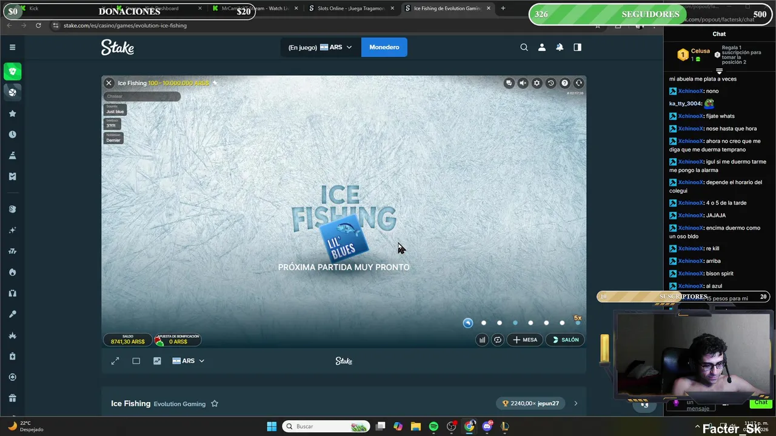This screenshot has width=776, height=436.
Task: Click the SALDO 8741,30 ARS$ balance
Action: (128, 340)
